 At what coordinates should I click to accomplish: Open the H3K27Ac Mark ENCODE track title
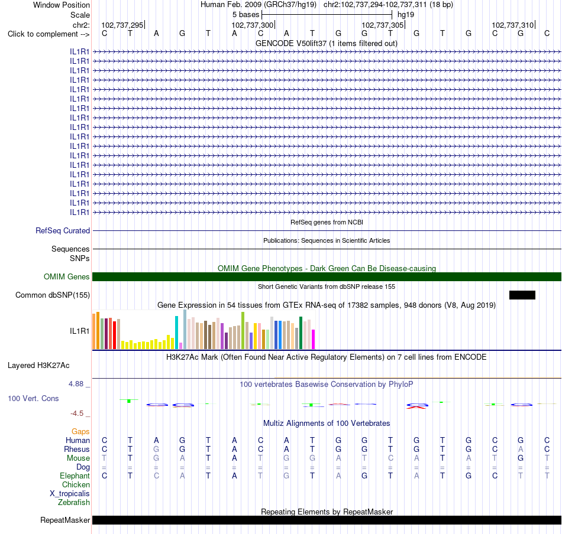327,357
